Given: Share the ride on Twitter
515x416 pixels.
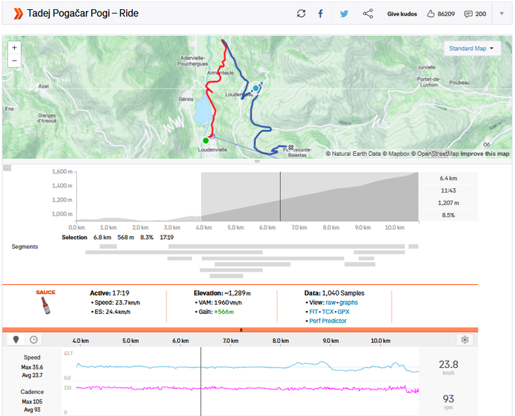Looking at the screenshot, I should click(344, 13).
